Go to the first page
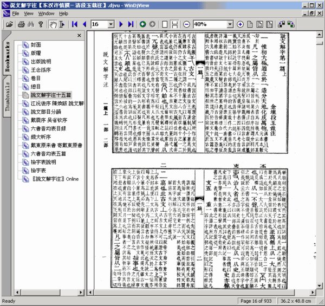Screen dimensions: 325x306 pos(74,24)
